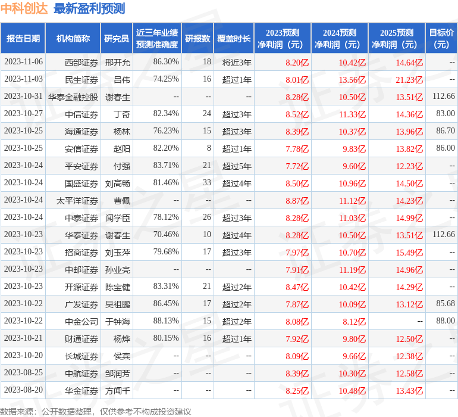Click analyst name 丁奇
458x417 pixels.
point(122,114)
